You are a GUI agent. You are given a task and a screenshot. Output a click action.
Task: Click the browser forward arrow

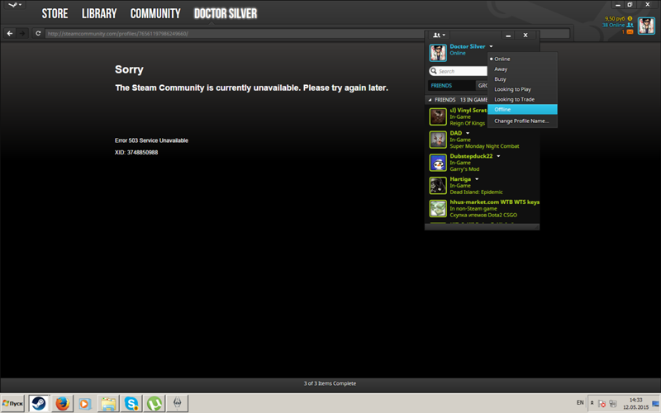(x=22, y=33)
